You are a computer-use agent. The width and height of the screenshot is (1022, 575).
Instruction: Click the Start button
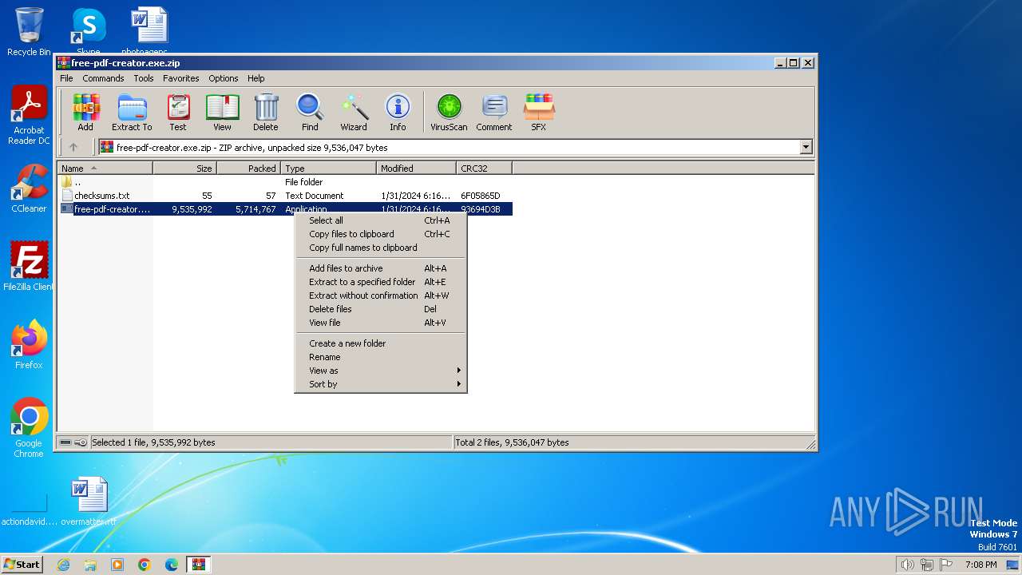[x=22, y=565]
